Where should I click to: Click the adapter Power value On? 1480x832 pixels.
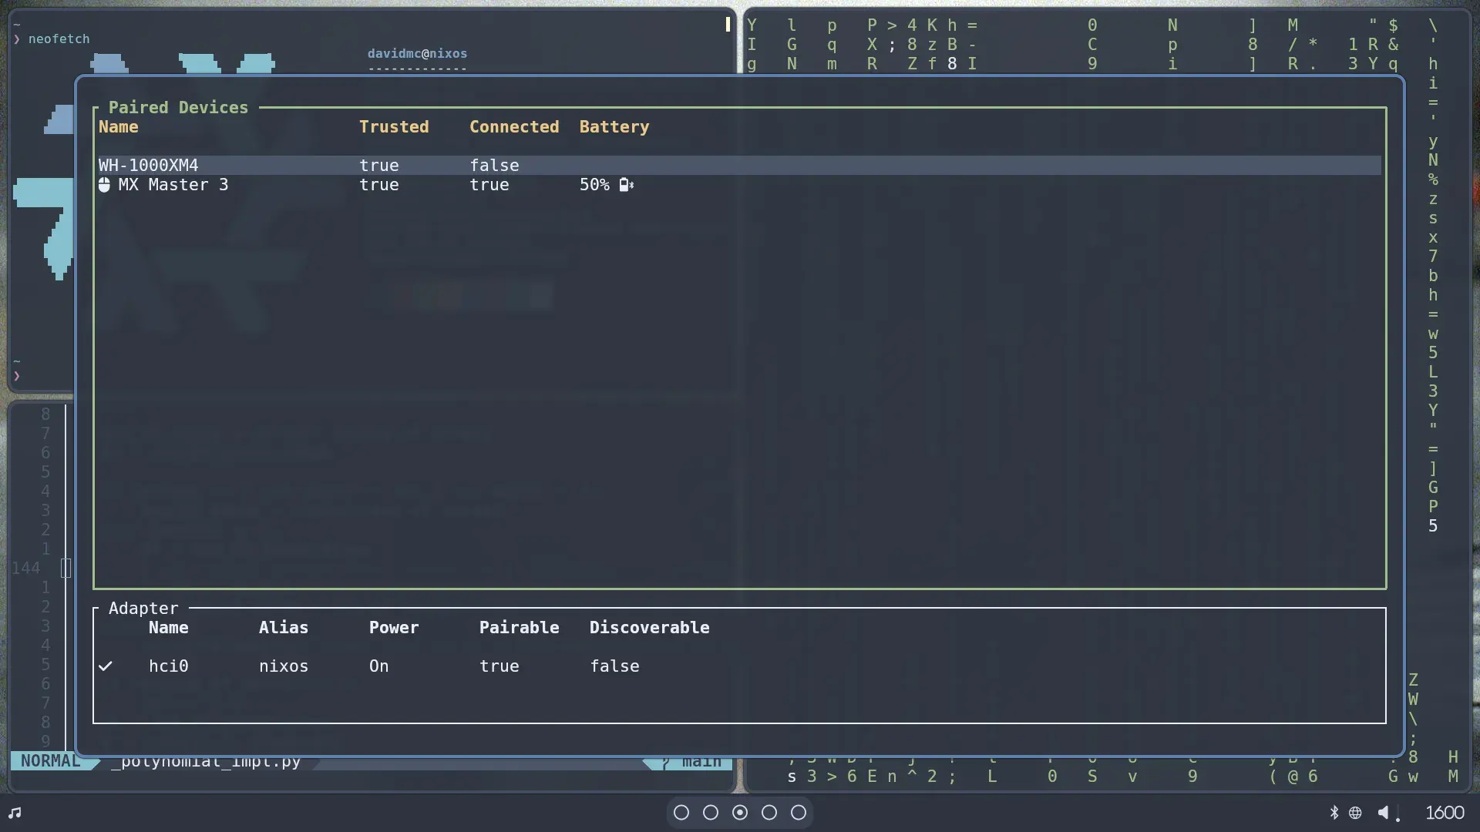click(378, 666)
